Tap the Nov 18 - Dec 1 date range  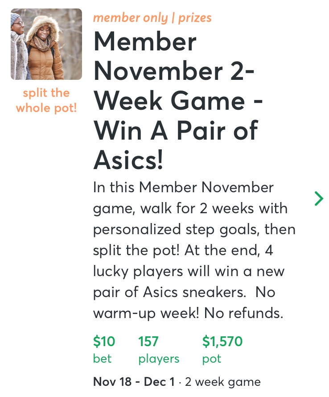click(133, 382)
